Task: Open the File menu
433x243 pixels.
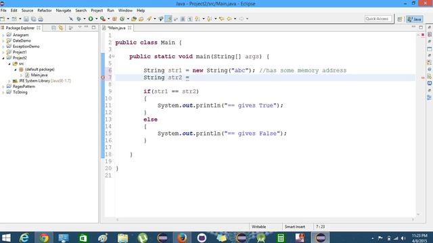Action: (3, 11)
